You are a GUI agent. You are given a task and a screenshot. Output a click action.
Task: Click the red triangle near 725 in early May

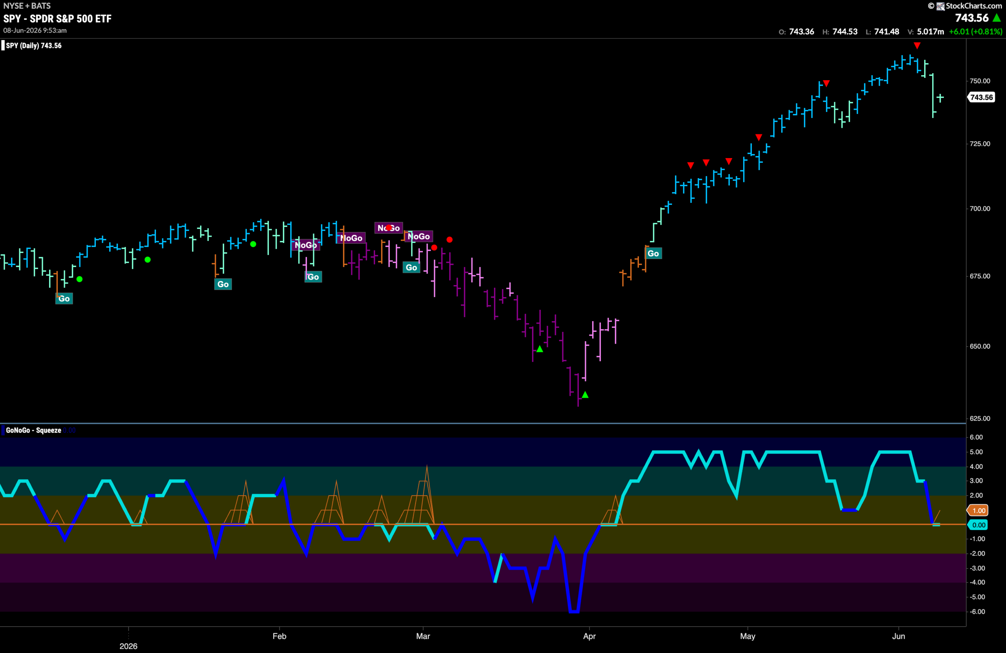coord(759,137)
